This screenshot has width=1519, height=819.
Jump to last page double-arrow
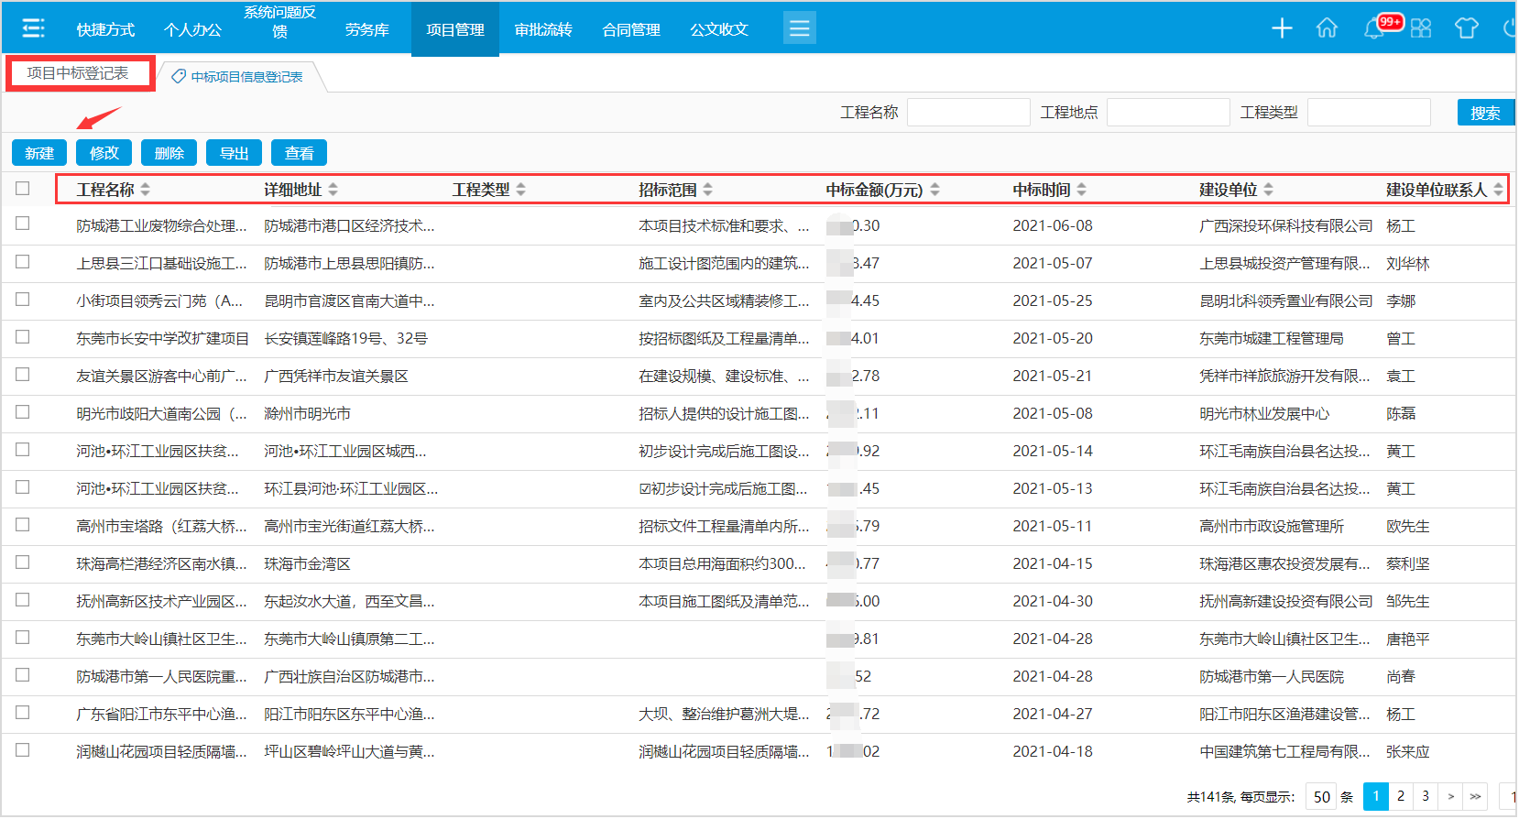1475,796
